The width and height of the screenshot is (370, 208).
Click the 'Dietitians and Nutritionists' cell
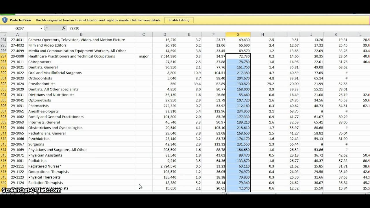tap(81, 95)
